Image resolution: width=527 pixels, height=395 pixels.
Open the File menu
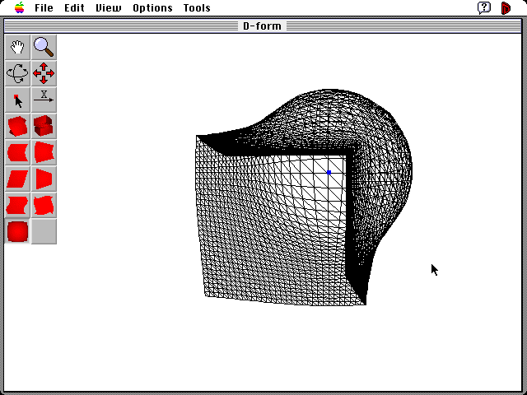point(44,7)
